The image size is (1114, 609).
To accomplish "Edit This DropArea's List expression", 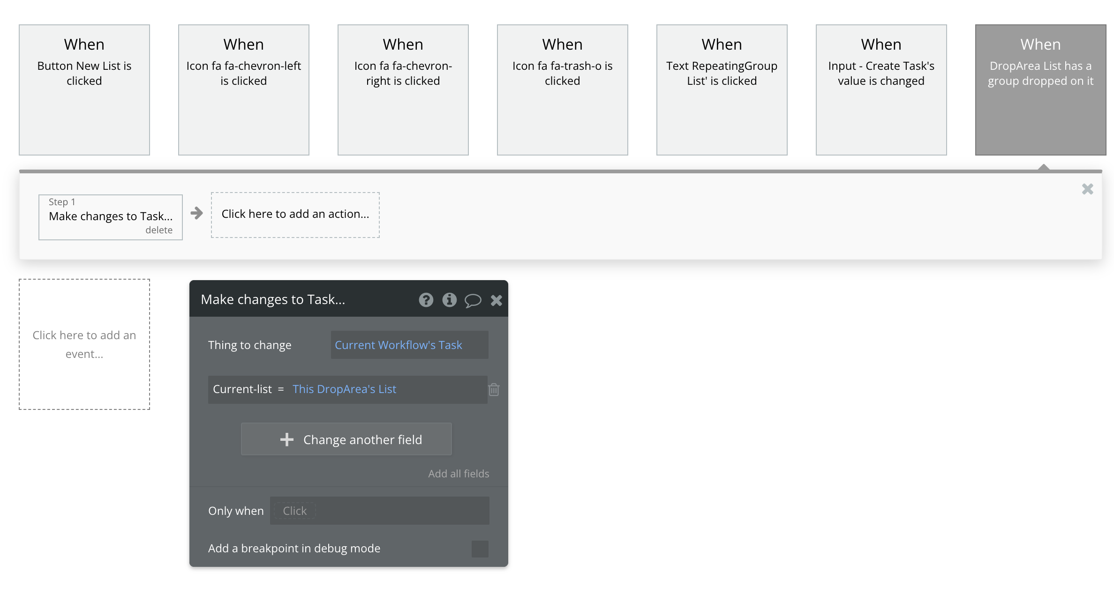I will click(x=344, y=389).
